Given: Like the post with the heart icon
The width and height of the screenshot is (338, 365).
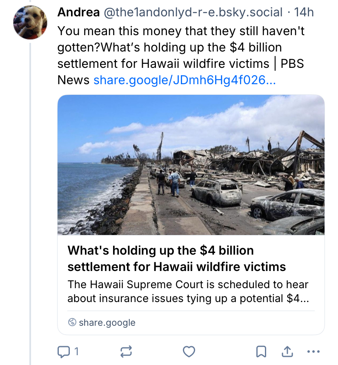Looking at the screenshot, I should [x=189, y=351].
